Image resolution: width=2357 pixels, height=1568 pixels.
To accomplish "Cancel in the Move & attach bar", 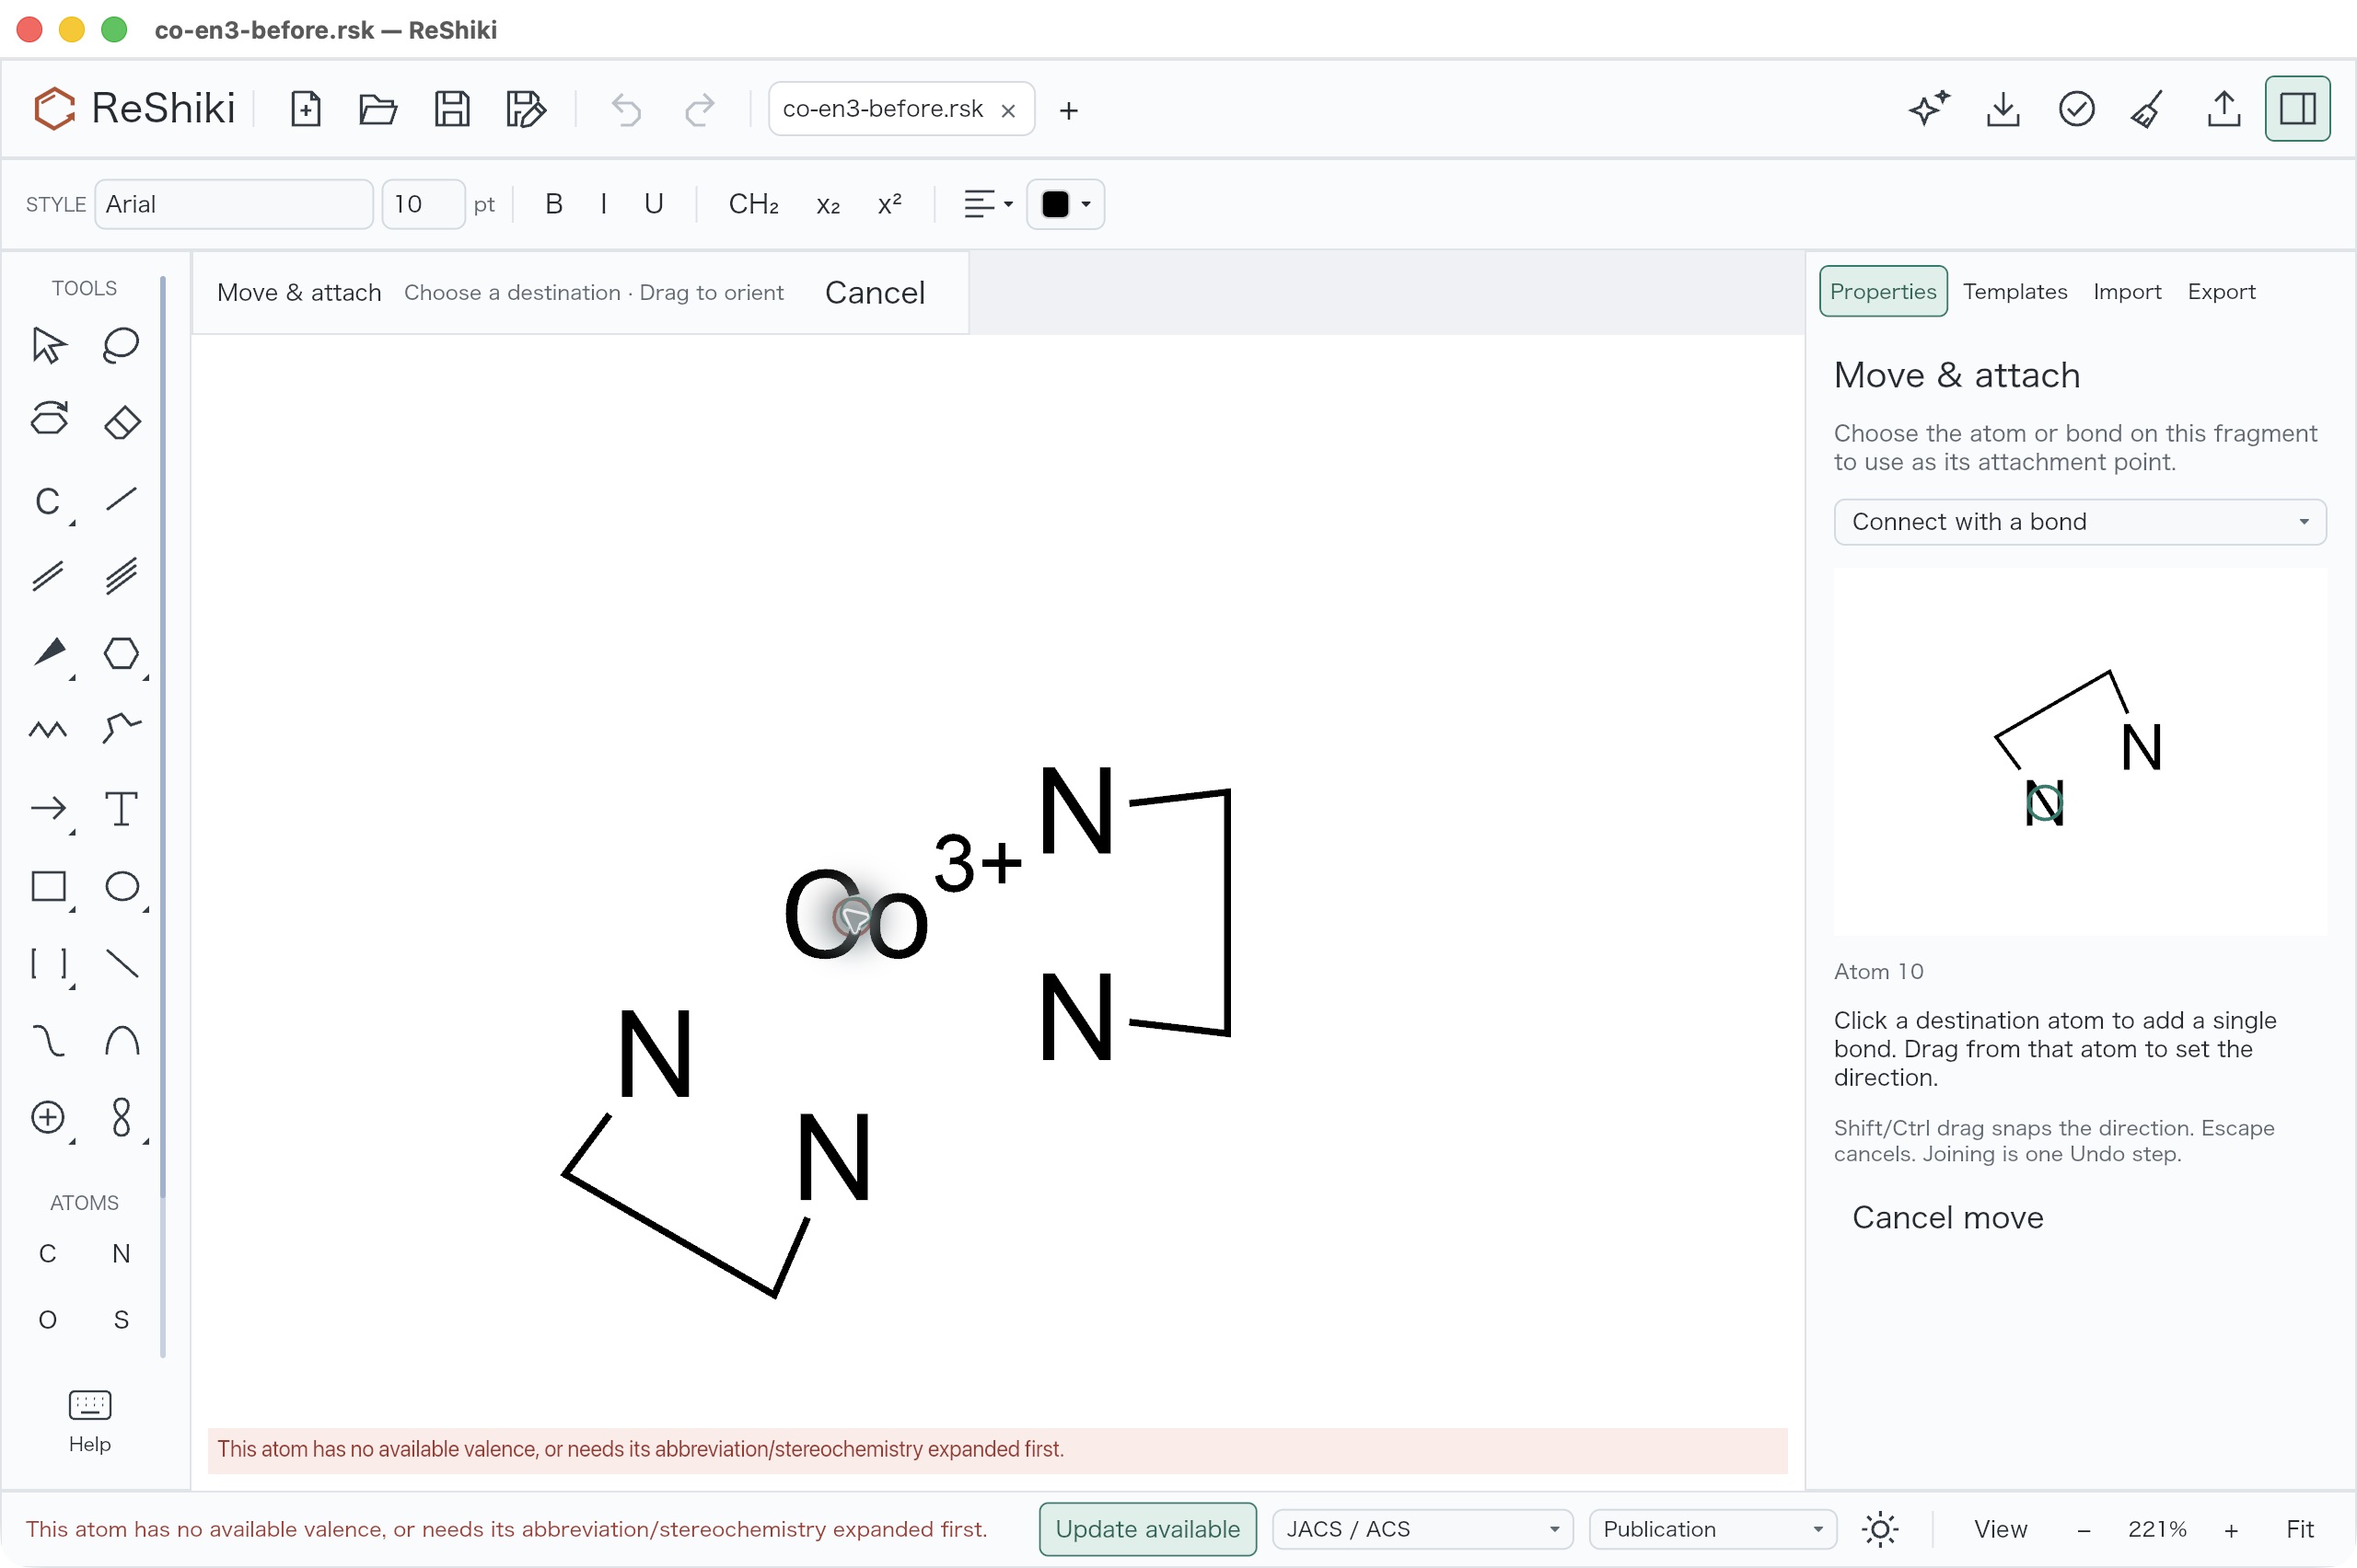I will pyautogui.click(x=875, y=292).
